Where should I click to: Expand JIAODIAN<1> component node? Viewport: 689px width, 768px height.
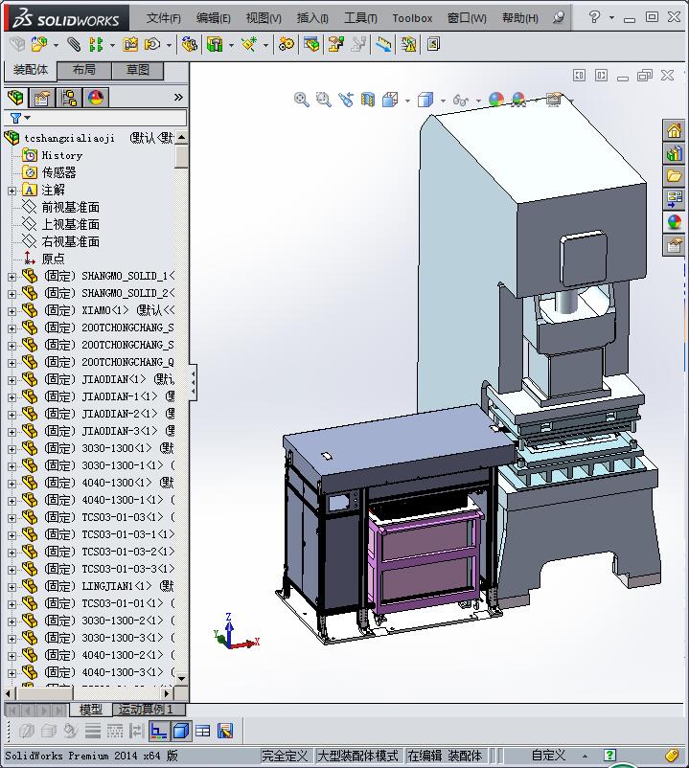11,380
